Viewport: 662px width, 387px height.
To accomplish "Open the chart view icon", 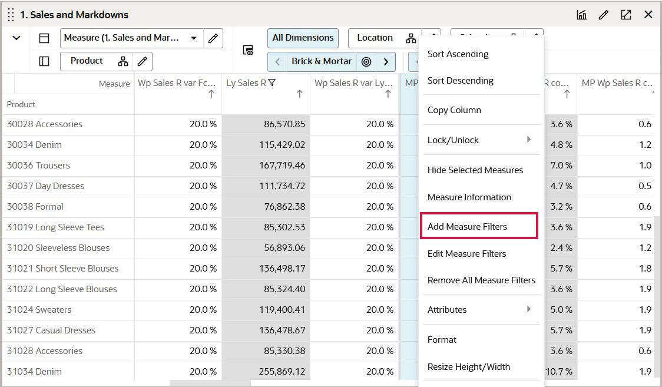I will tap(581, 14).
